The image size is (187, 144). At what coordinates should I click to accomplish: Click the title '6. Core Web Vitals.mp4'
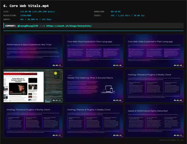point(26,6)
